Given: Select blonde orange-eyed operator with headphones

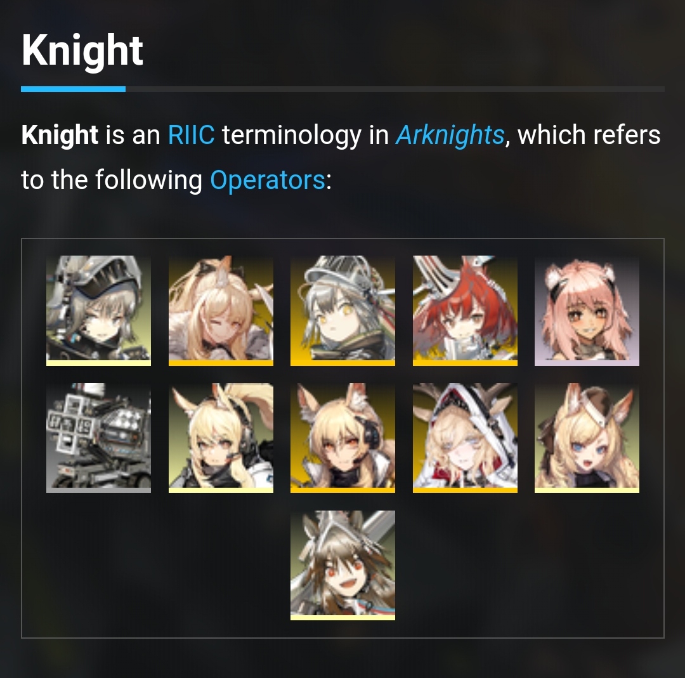Looking at the screenshot, I should tap(342, 438).
